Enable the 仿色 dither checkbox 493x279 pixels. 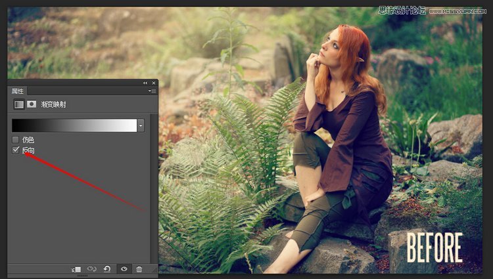pyautogui.click(x=16, y=140)
